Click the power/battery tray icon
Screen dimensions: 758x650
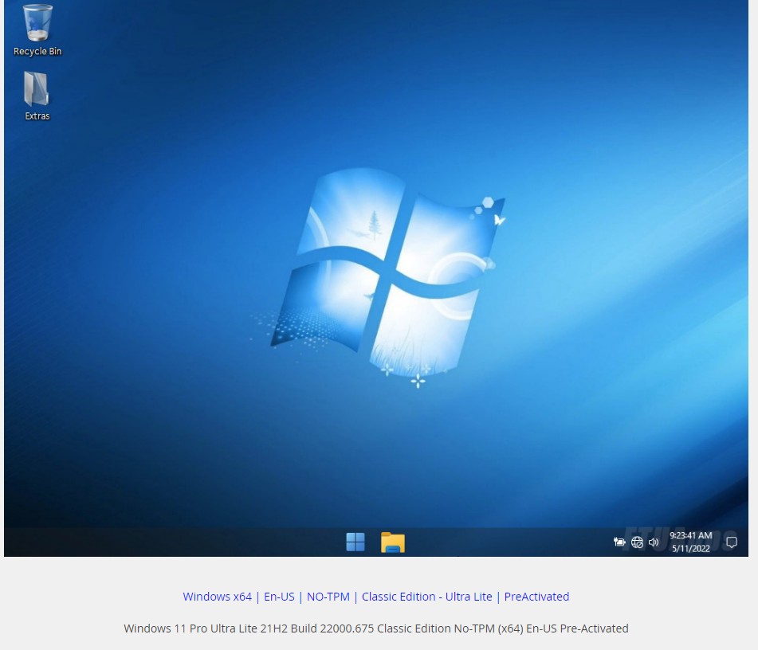pyautogui.click(x=619, y=542)
